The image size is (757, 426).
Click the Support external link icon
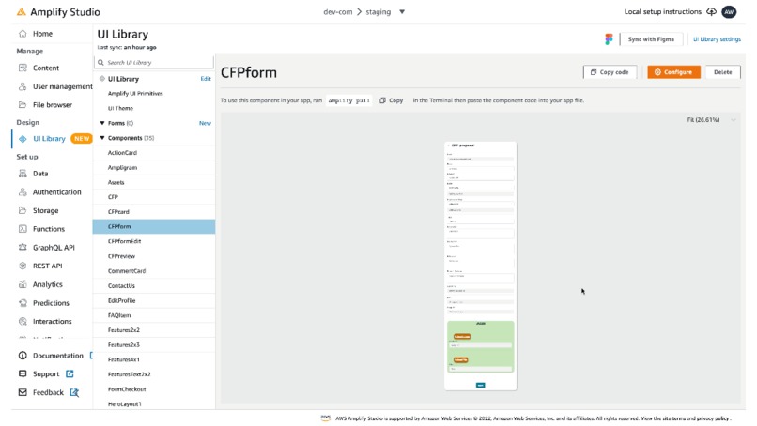click(x=70, y=373)
